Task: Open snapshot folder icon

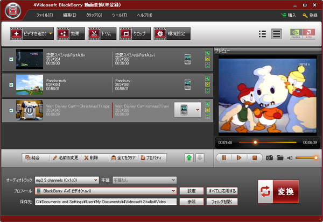Action: tap(280, 158)
